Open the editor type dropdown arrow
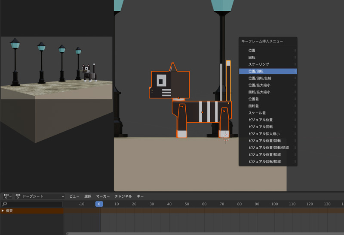The height and width of the screenshot is (235, 344). [11, 196]
